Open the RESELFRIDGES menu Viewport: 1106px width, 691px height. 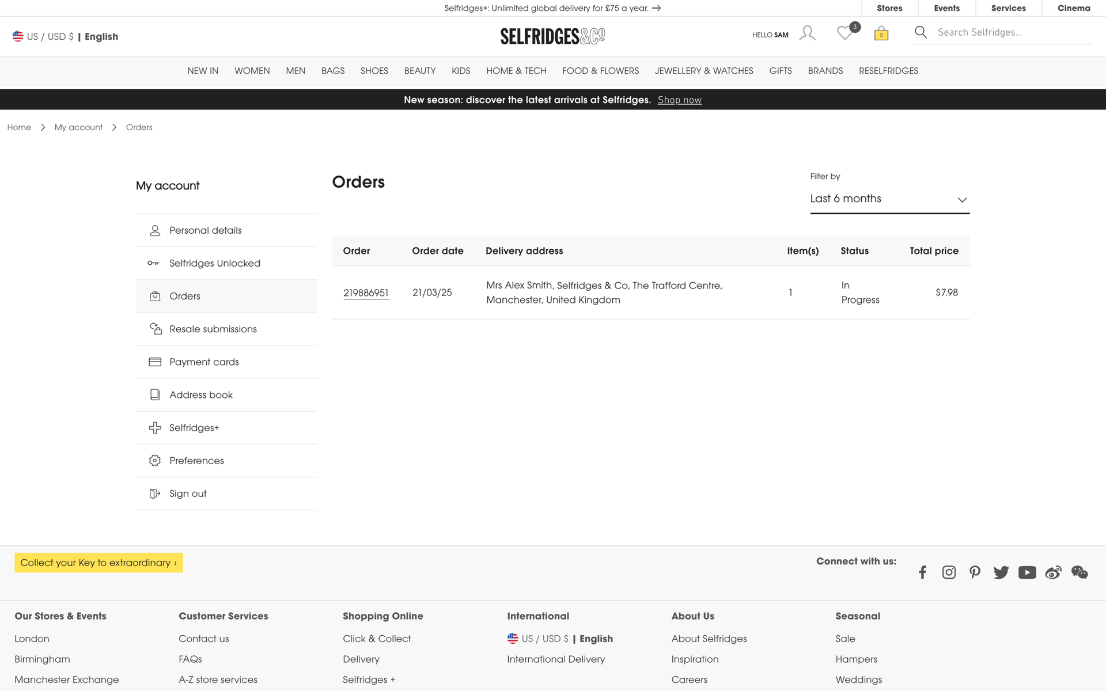click(x=888, y=71)
